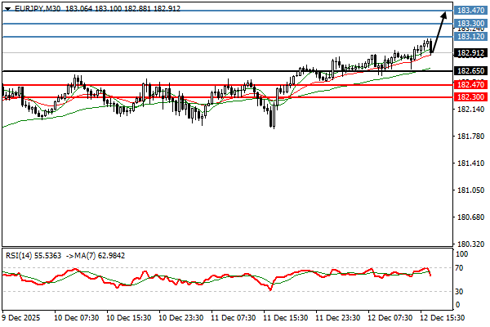
Task: Click the 10 Dec 23:30 time label
Action: (180, 316)
